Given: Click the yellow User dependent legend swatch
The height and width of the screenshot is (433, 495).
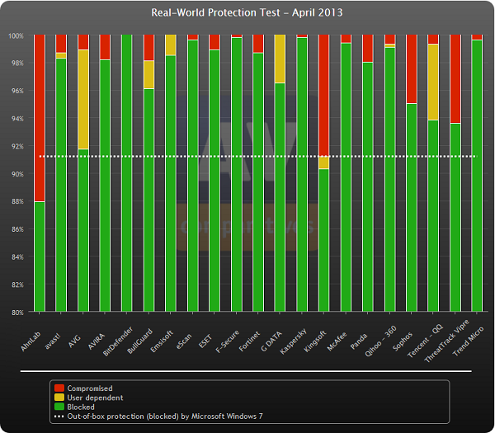Looking at the screenshot, I should pos(59,398).
